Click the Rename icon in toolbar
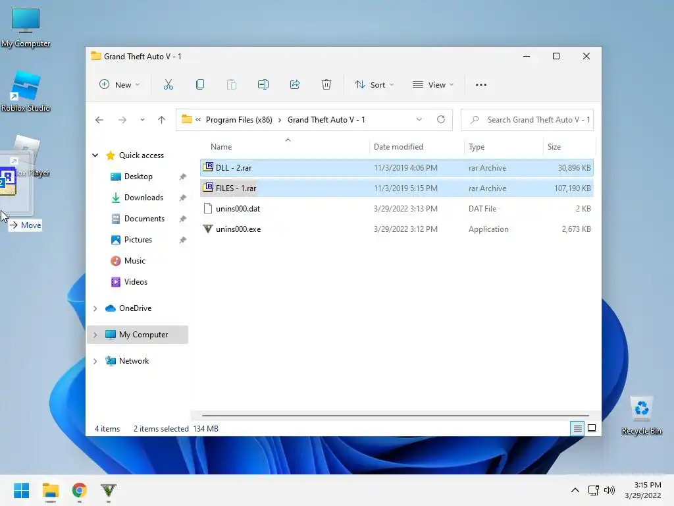 click(x=263, y=85)
